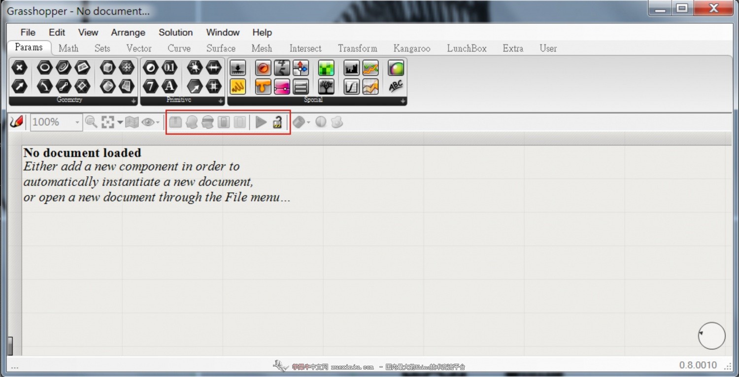Expand the Special panel with its plus arrow
The width and height of the screenshot is (739, 377).
point(403,101)
